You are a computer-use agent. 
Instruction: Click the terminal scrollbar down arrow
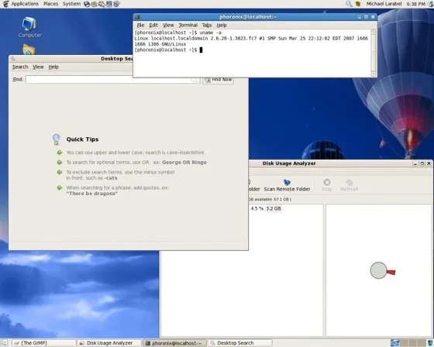(x=373, y=74)
